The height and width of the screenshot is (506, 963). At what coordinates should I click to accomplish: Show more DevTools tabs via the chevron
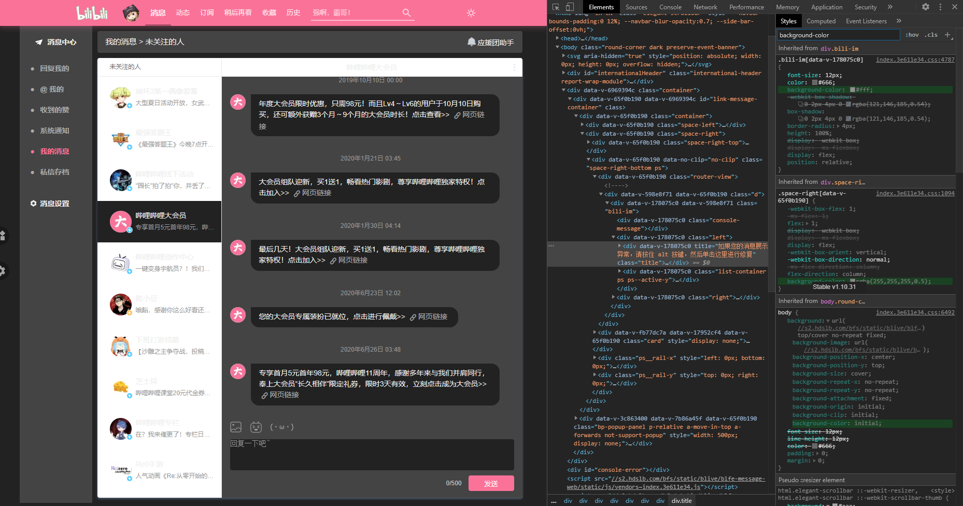(x=890, y=7)
